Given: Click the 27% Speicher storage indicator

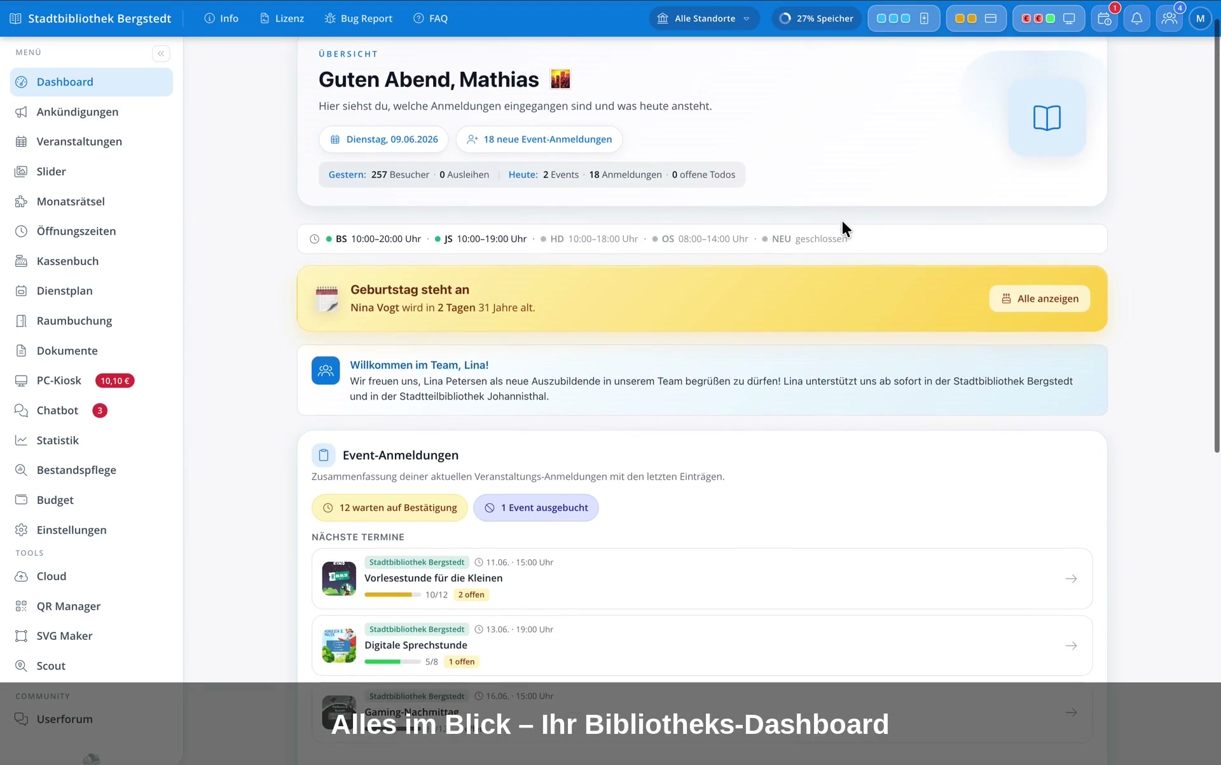Looking at the screenshot, I should tap(817, 18).
